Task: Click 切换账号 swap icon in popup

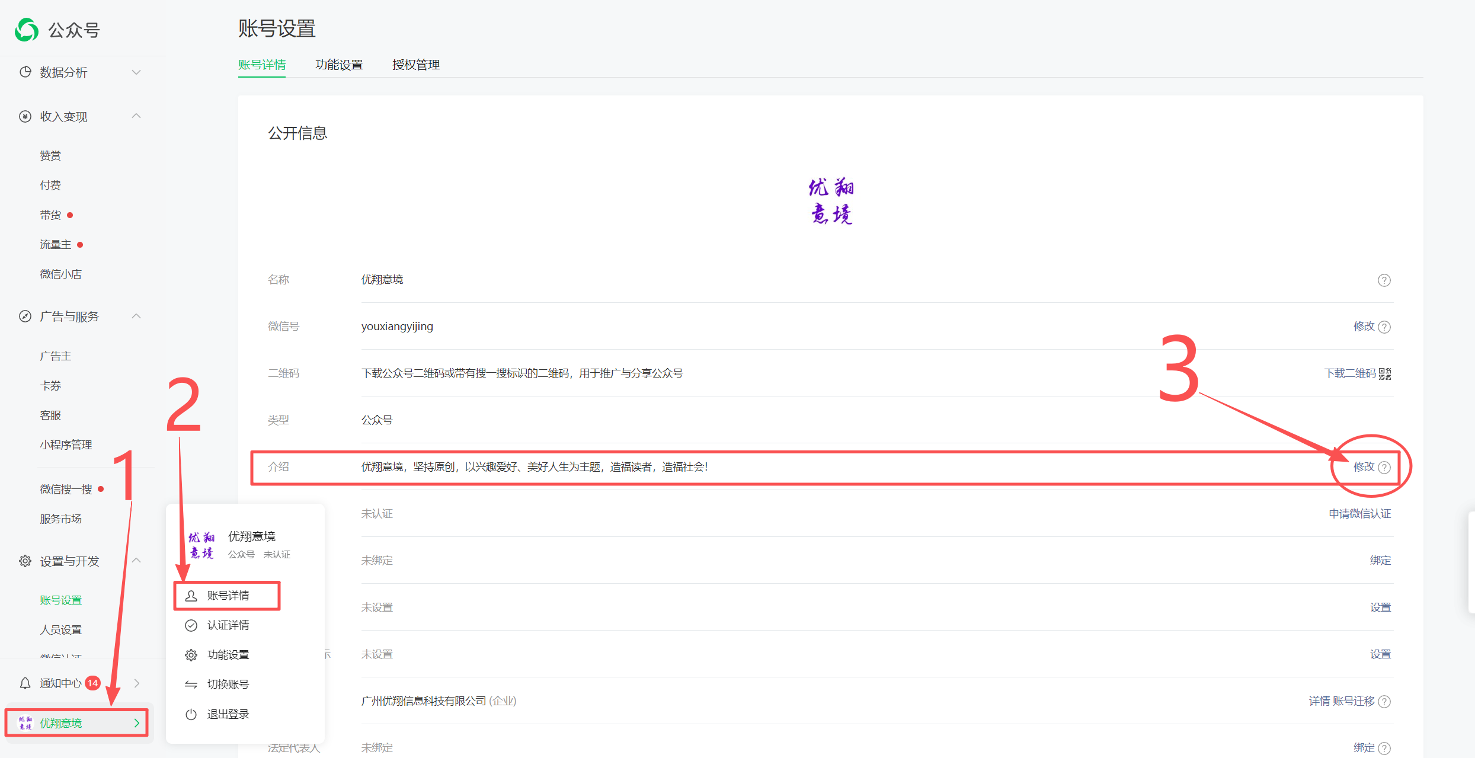Action: coord(191,685)
